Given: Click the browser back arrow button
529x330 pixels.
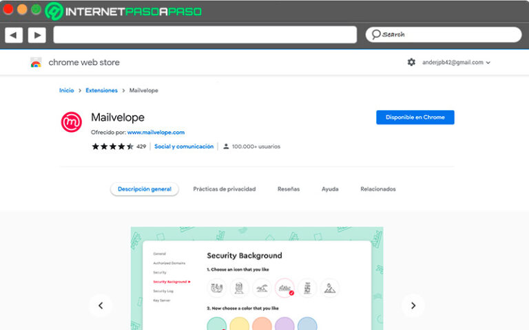Looking at the screenshot, I should click(x=14, y=35).
